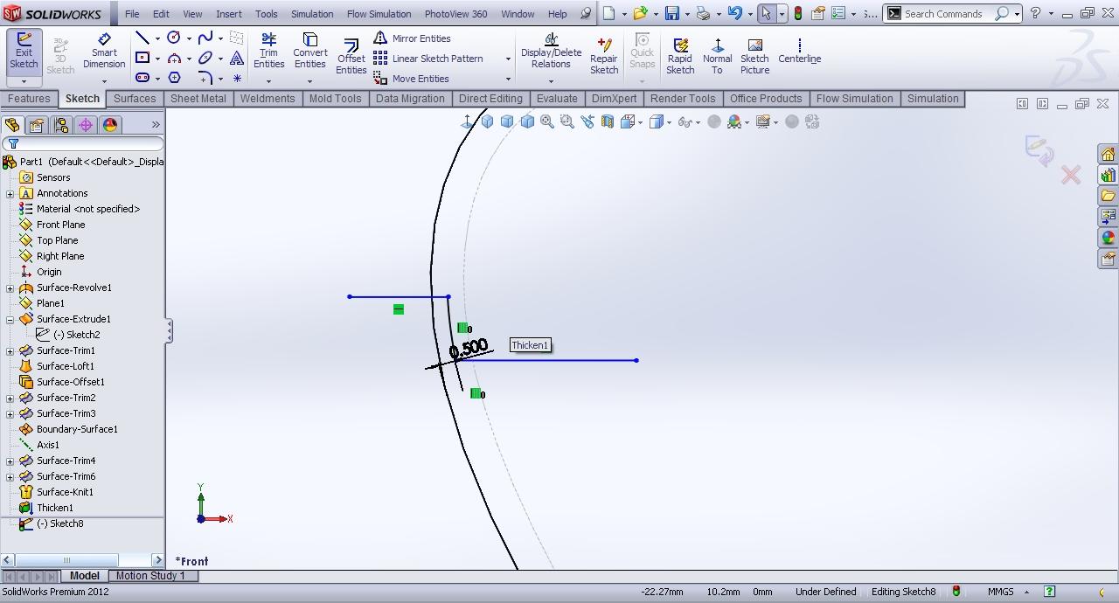Select the Sketch Fillet tool
Screen dimensions: 1119x603
pyautogui.click(x=205, y=78)
